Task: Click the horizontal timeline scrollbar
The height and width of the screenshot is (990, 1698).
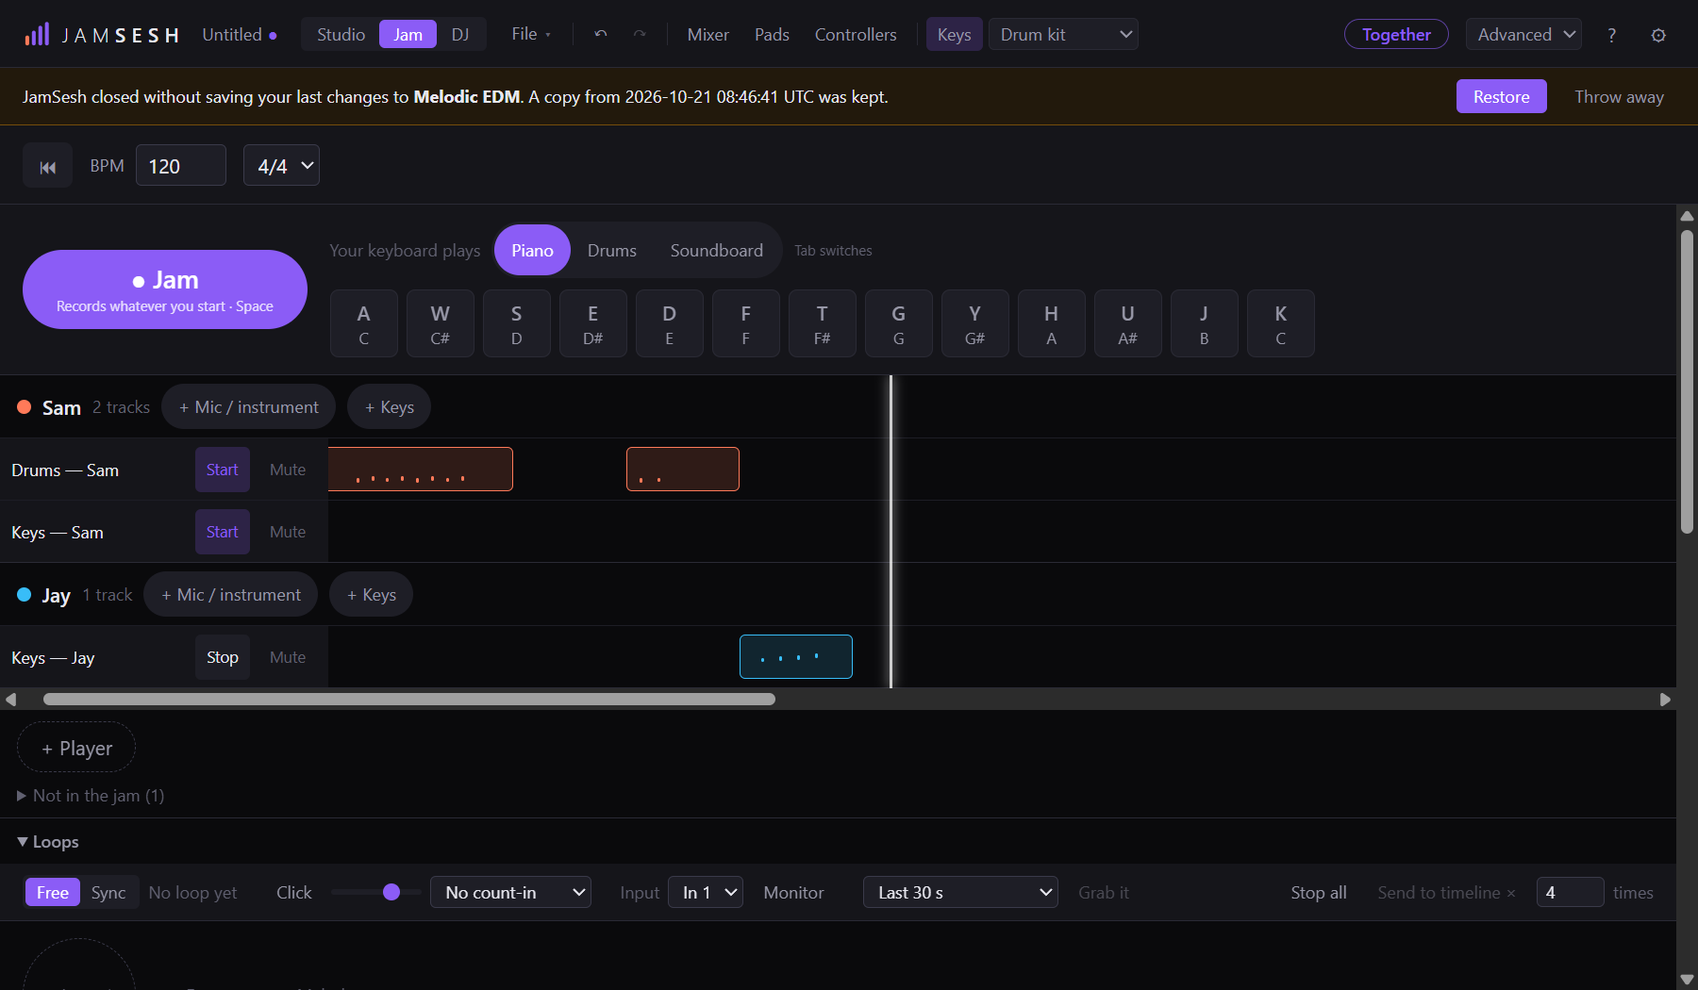Action: coord(409,699)
